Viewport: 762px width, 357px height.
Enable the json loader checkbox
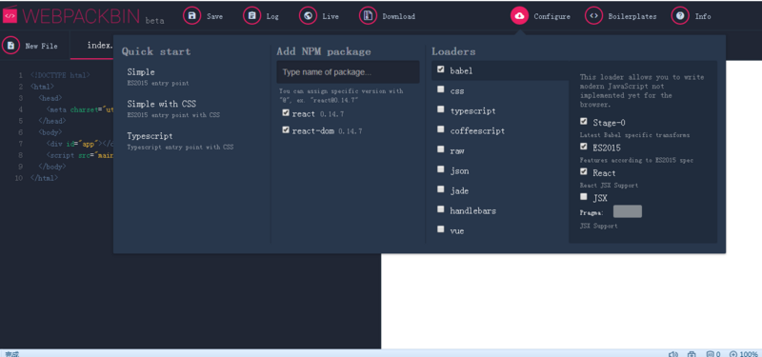click(x=440, y=169)
